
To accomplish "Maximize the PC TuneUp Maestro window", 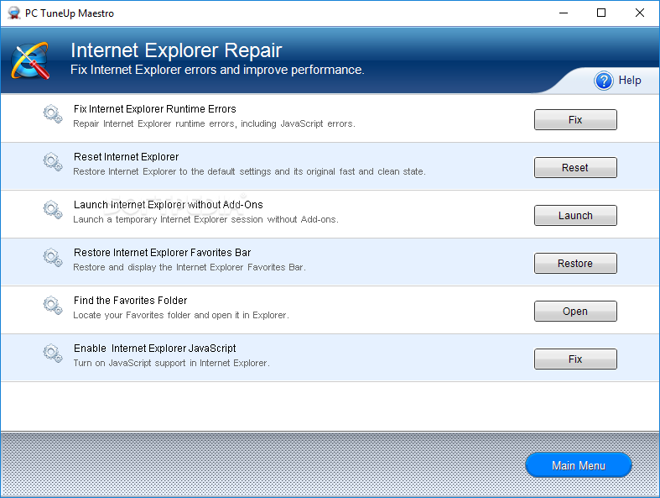I will [x=601, y=13].
